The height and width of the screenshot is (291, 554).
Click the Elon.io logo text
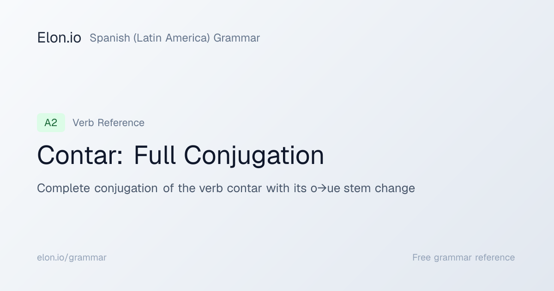tap(59, 38)
